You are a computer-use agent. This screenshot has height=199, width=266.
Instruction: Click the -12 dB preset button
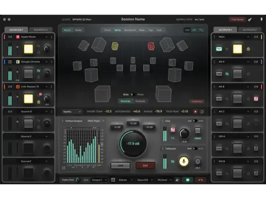point(133,123)
